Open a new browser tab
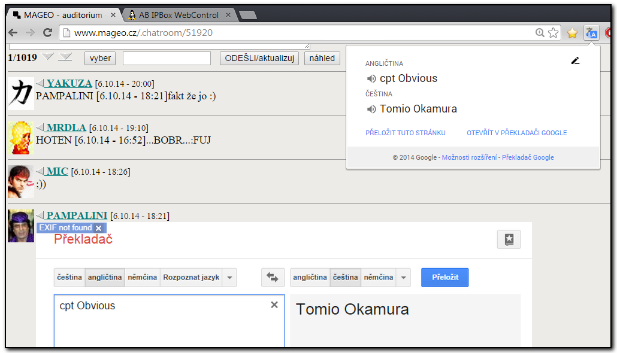The image size is (617, 353). pyautogui.click(x=248, y=16)
